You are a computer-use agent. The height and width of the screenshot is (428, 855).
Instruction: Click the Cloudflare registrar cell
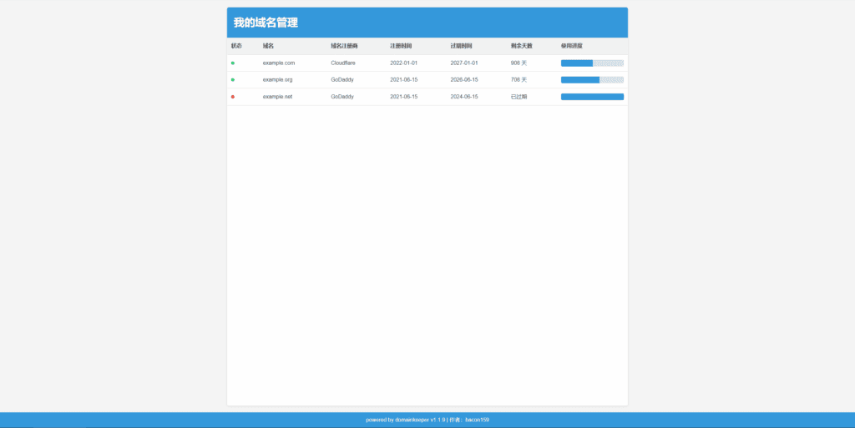tap(343, 63)
